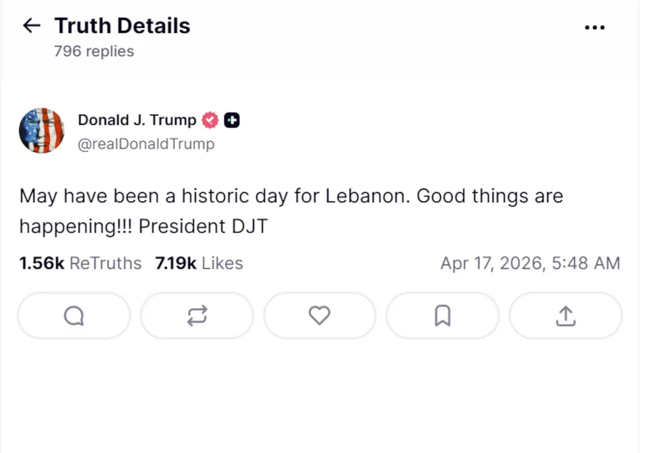647x453 pixels.
Task: Click the red verified checkmark badge
Action: [210, 120]
